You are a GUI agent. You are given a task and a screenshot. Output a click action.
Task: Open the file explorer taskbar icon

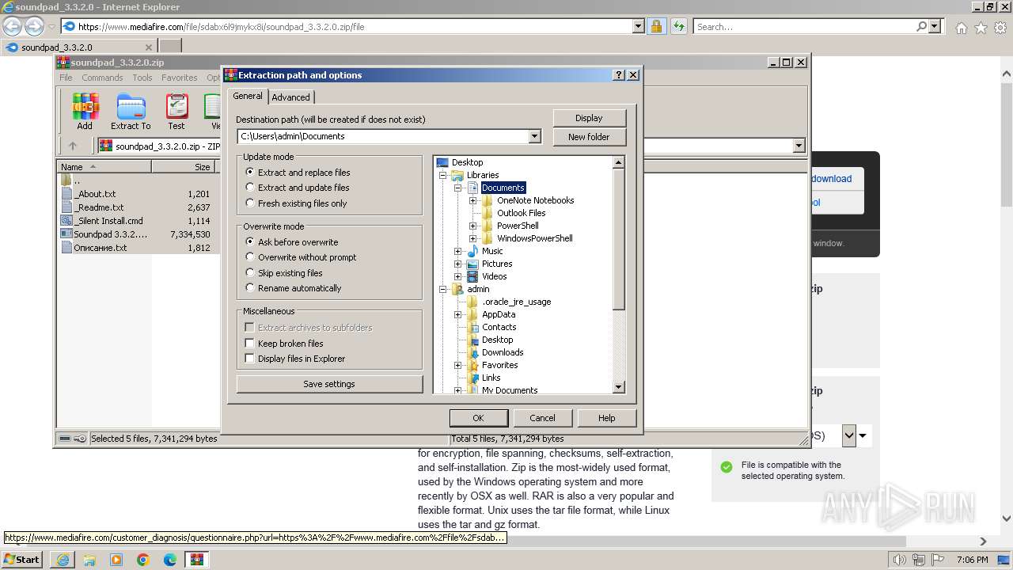(89, 560)
